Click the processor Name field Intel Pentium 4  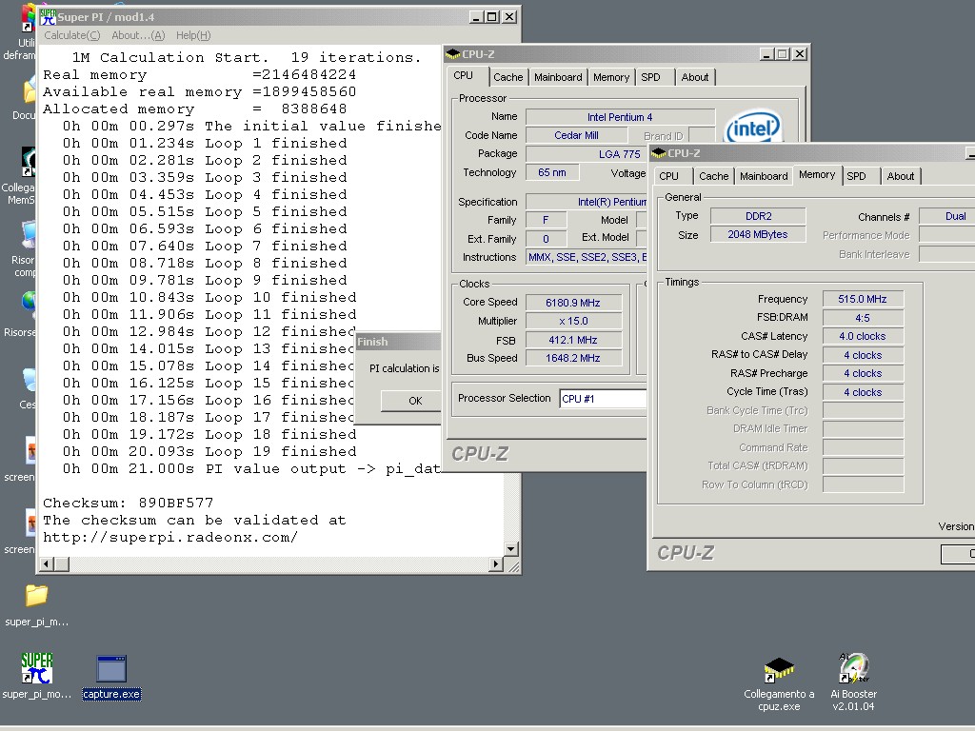pos(620,117)
